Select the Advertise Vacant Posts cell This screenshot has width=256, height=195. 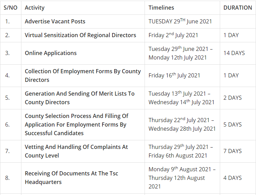click(x=55, y=21)
